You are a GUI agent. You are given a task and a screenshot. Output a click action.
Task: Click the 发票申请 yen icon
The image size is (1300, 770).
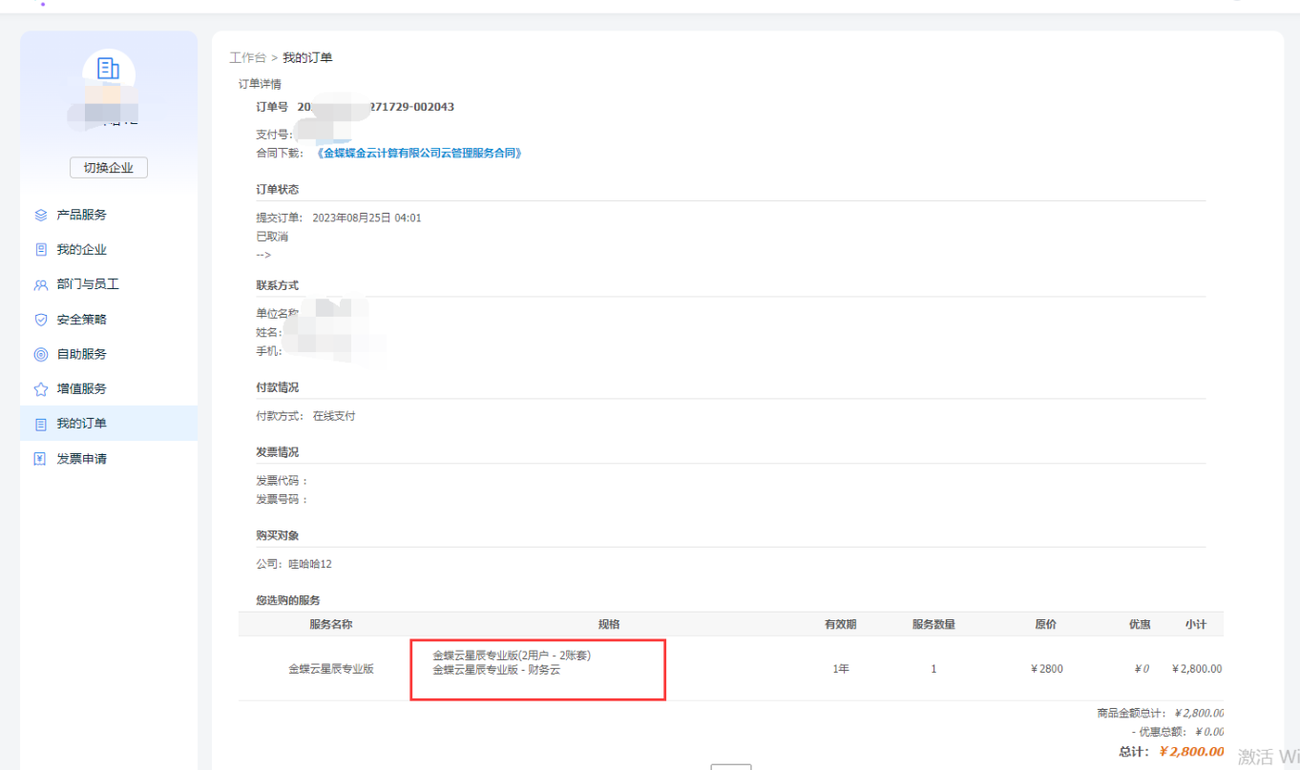(41, 459)
